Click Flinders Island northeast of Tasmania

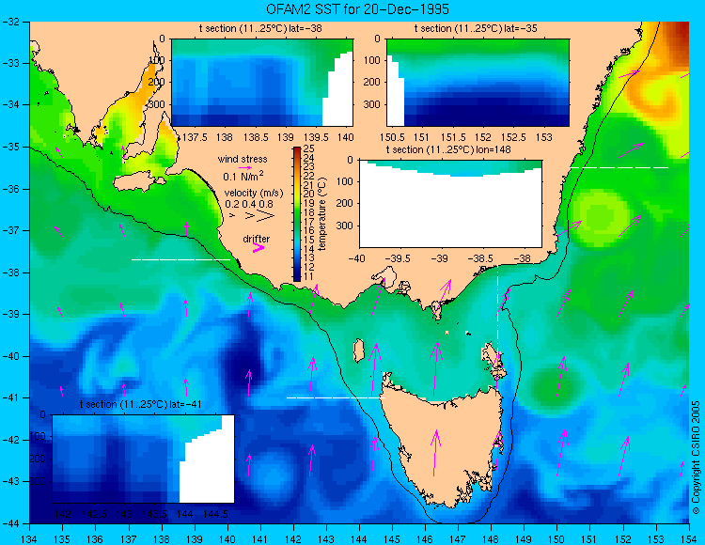click(491, 355)
